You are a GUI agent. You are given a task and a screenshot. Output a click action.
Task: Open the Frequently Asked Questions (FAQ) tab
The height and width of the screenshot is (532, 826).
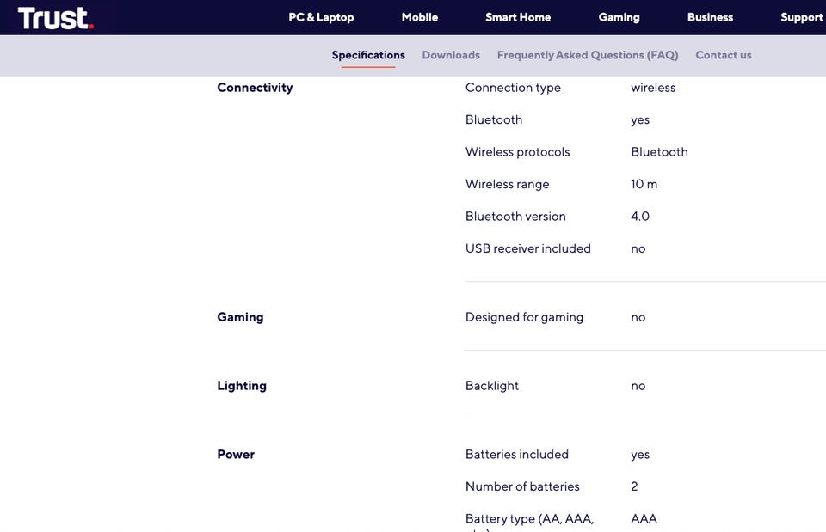(588, 55)
